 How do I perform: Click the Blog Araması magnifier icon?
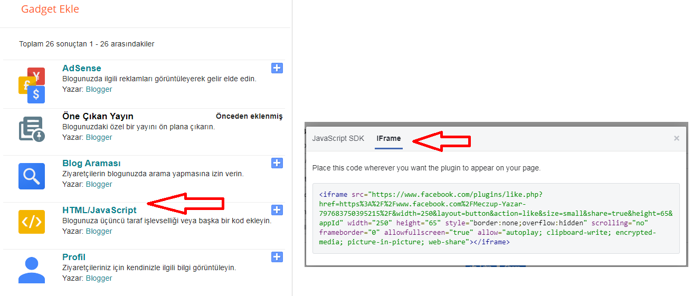(x=32, y=176)
